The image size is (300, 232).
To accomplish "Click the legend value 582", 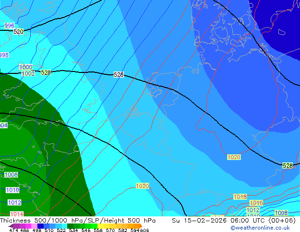I will click(x=123, y=230).
